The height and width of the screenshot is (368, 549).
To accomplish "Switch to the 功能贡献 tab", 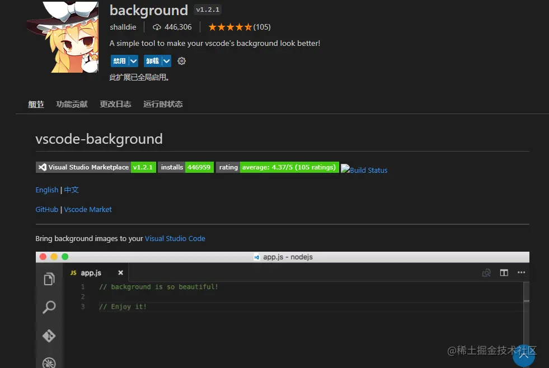I will pos(72,104).
